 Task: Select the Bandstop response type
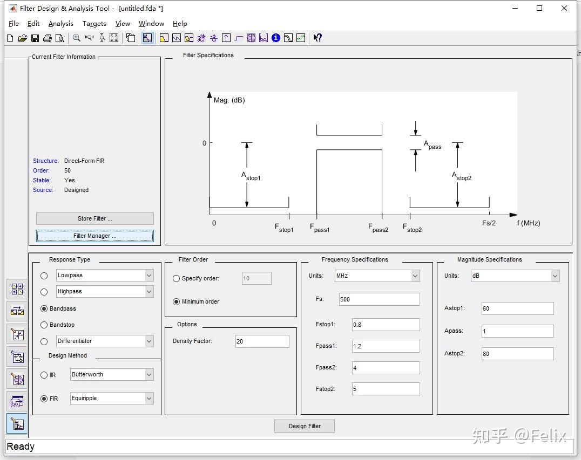(x=44, y=325)
